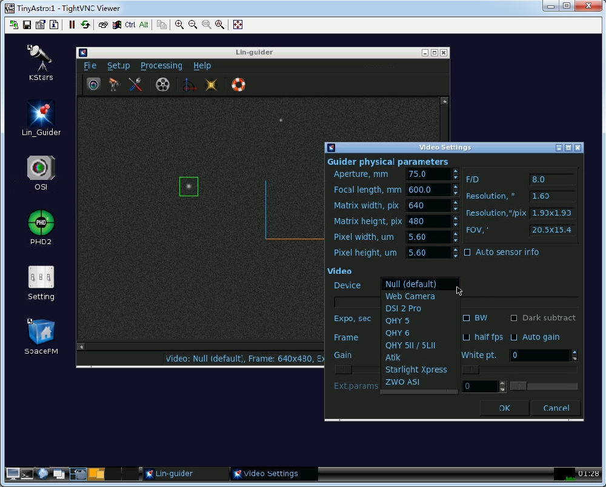Click the Ext.params slider handle
The width and height of the screenshot is (606, 487).
[x=519, y=386]
